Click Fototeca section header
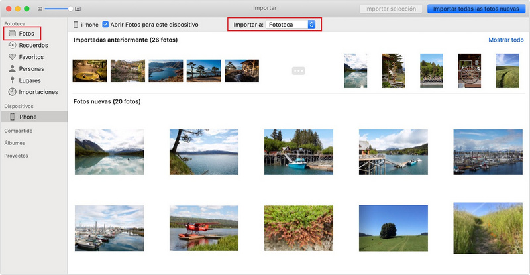The height and width of the screenshot is (275, 530). 15,23
